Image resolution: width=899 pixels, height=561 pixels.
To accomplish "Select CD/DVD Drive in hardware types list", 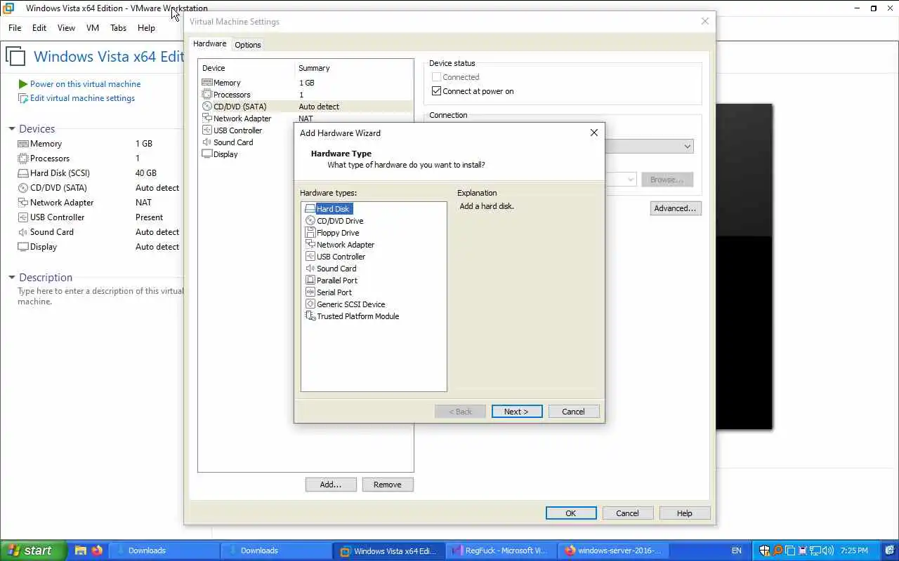I will 334,221.
